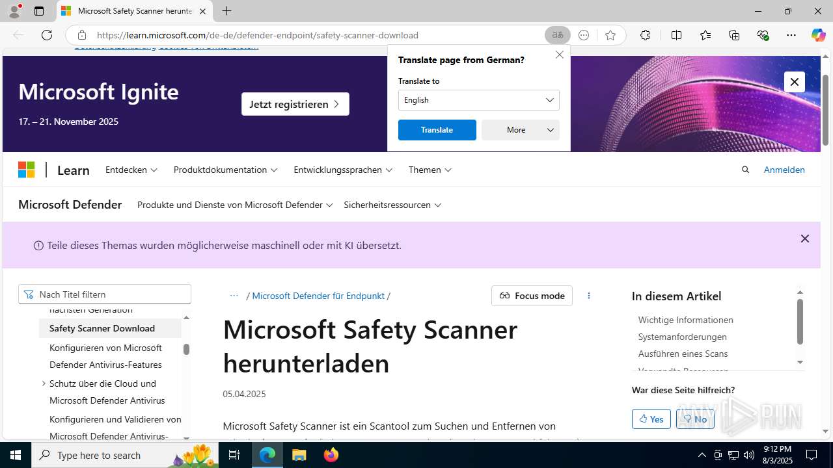Open Edge Settings and more menu
833x468 pixels.
pos(791,35)
